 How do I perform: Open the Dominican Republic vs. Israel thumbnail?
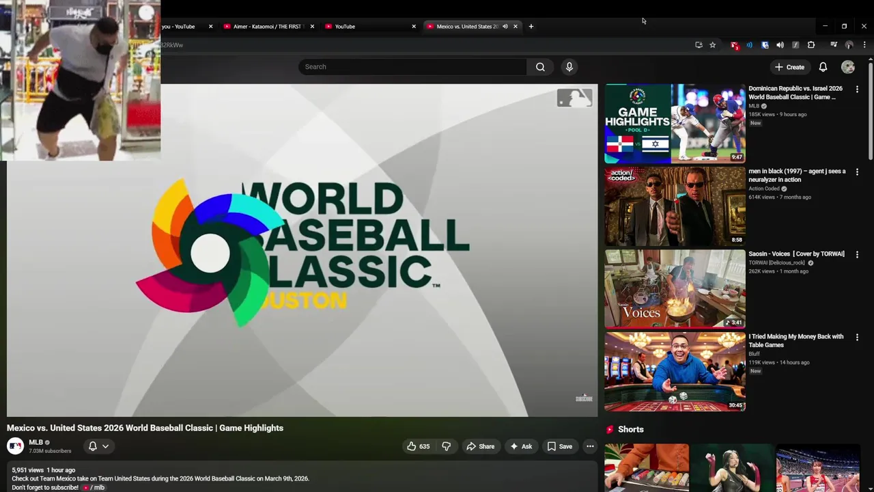tap(675, 124)
